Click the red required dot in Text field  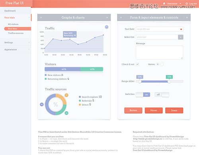click(x=181, y=29)
